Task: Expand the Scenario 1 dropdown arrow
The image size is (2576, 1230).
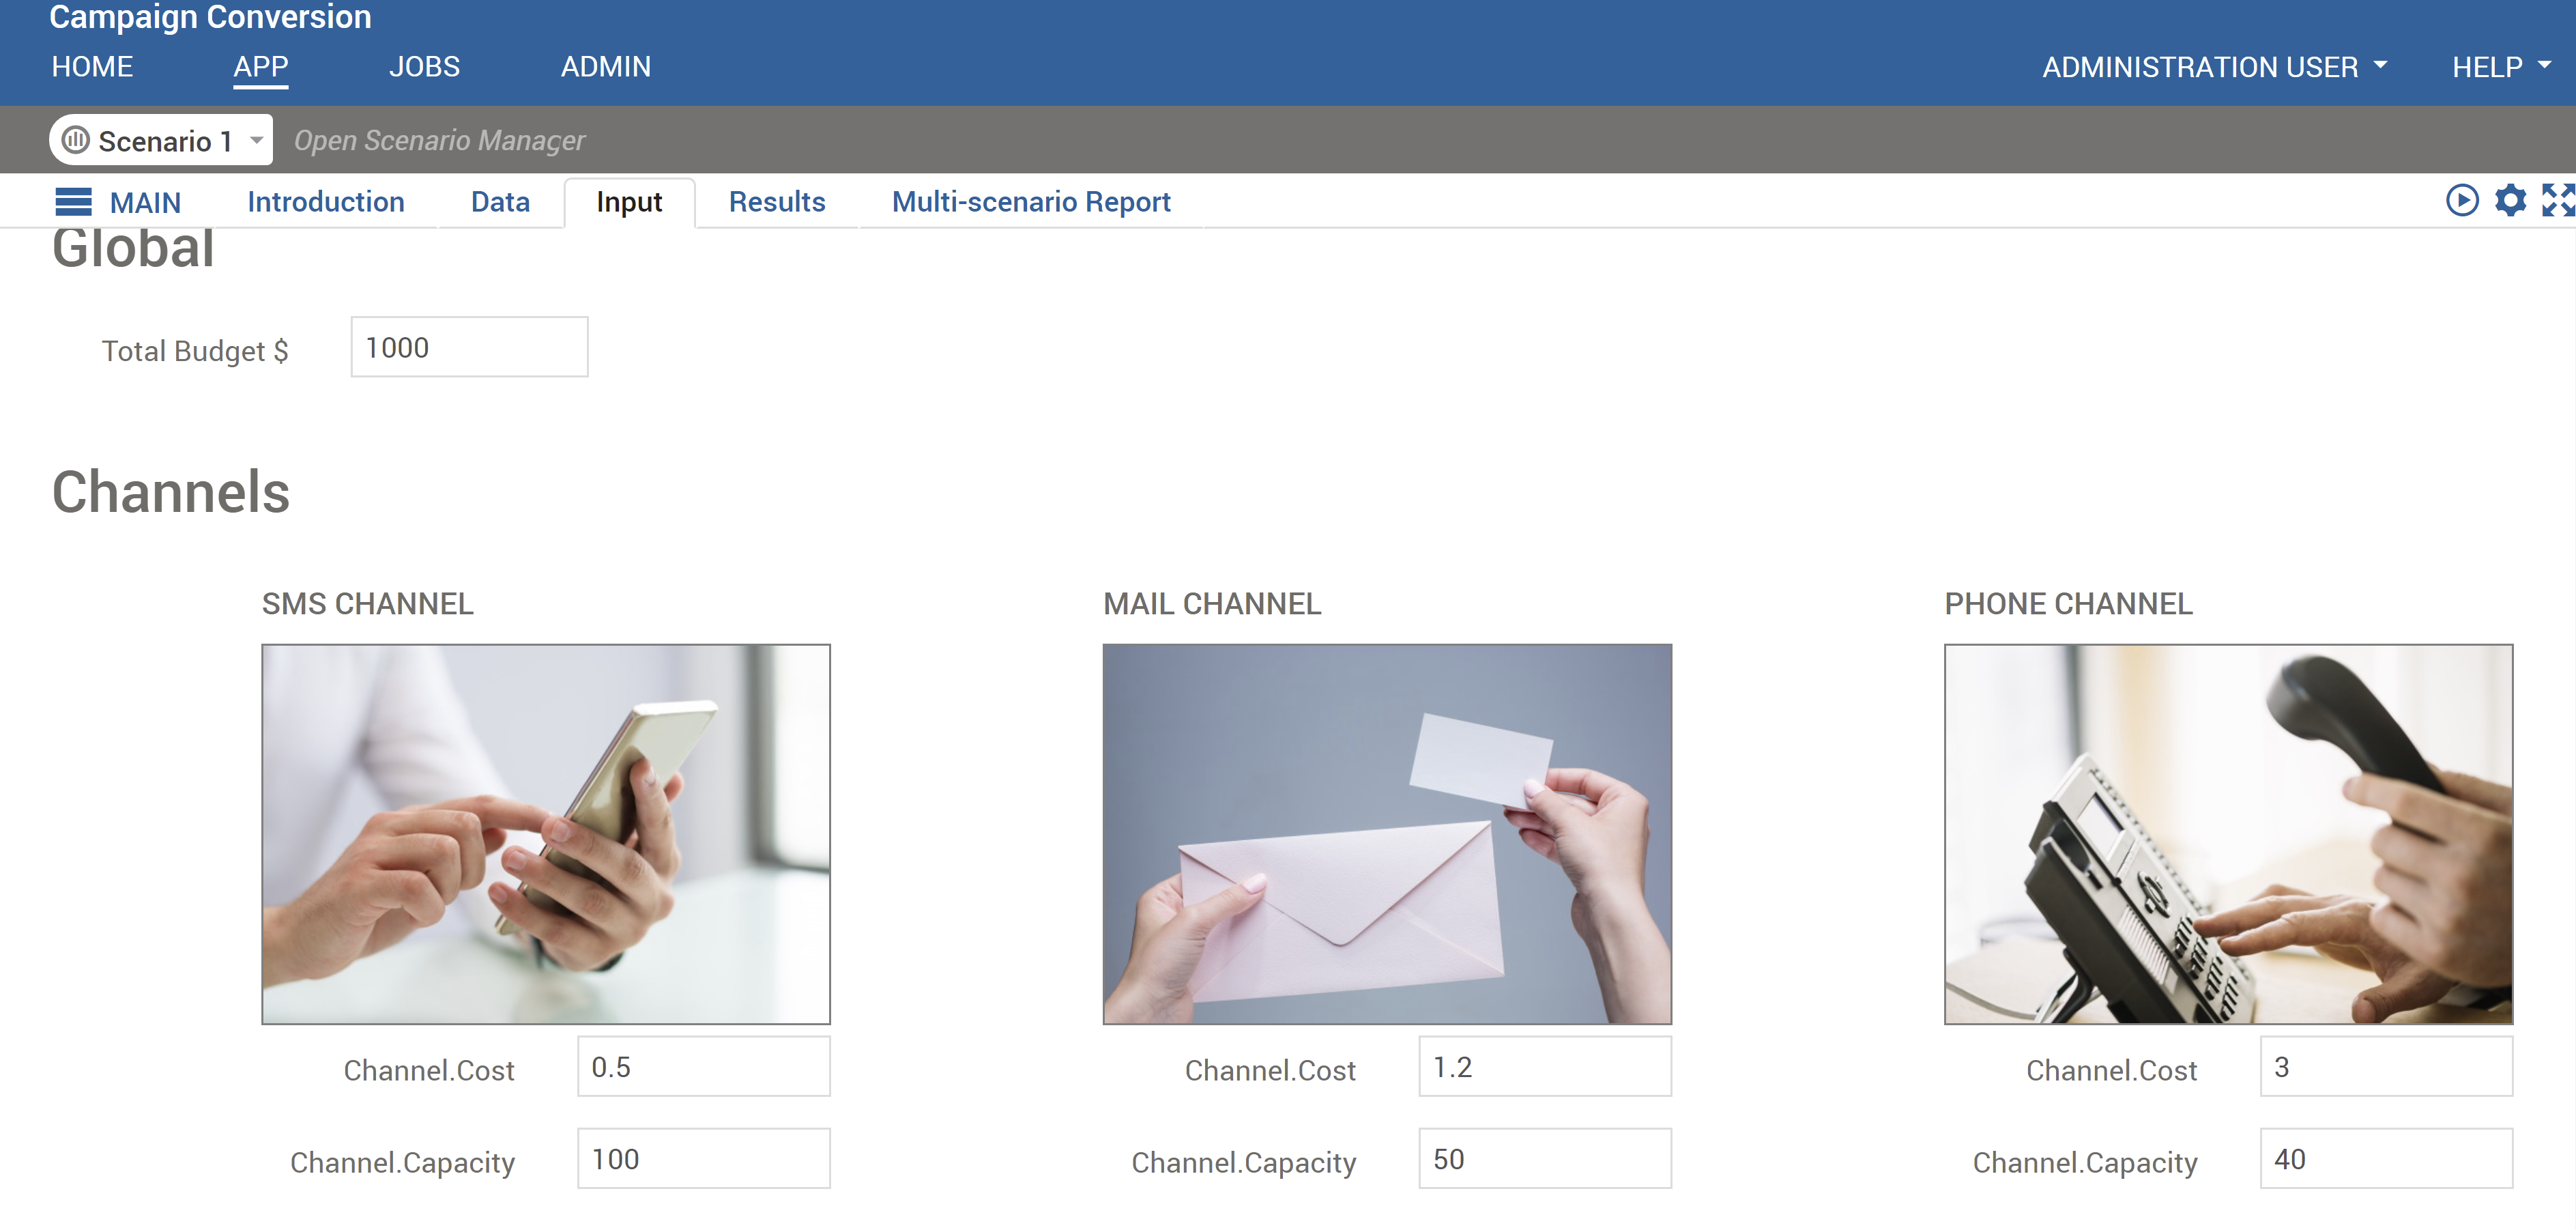Action: click(x=257, y=140)
